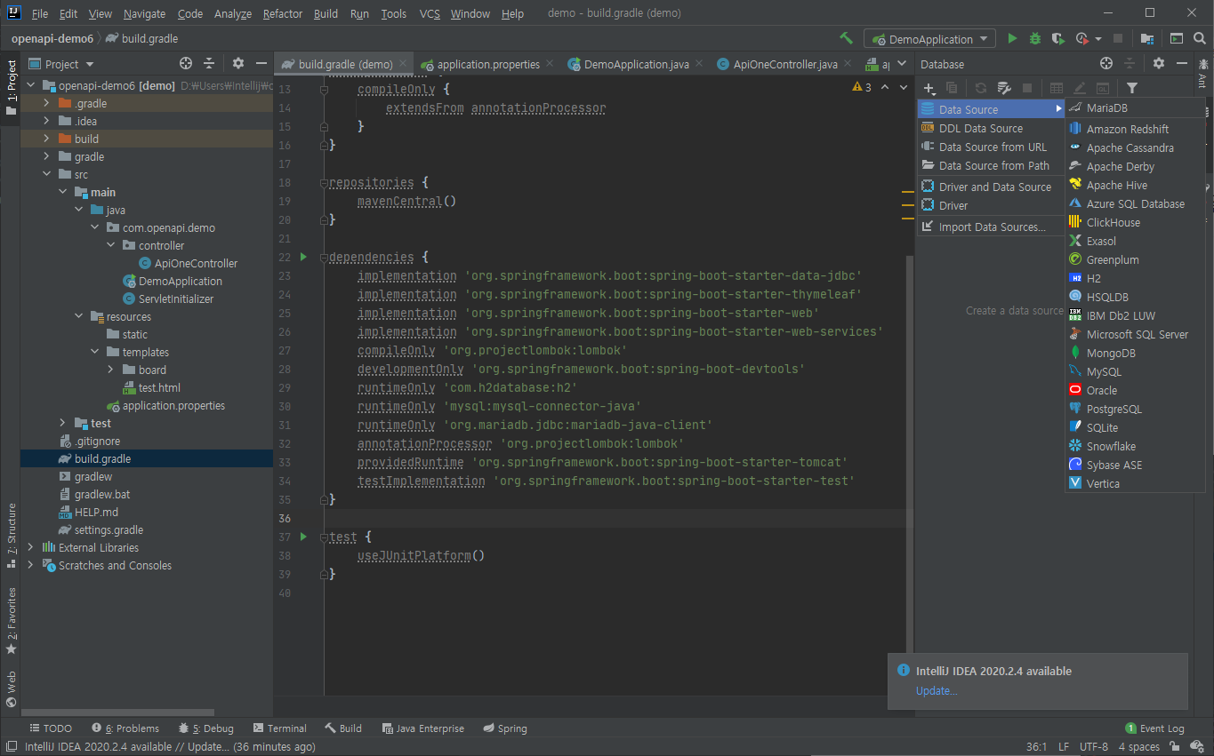This screenshot has height=756, width=1214.
Task: Click the Build hammer icon in toolbar
Action: pyautogui.click(x=846, y=38)
